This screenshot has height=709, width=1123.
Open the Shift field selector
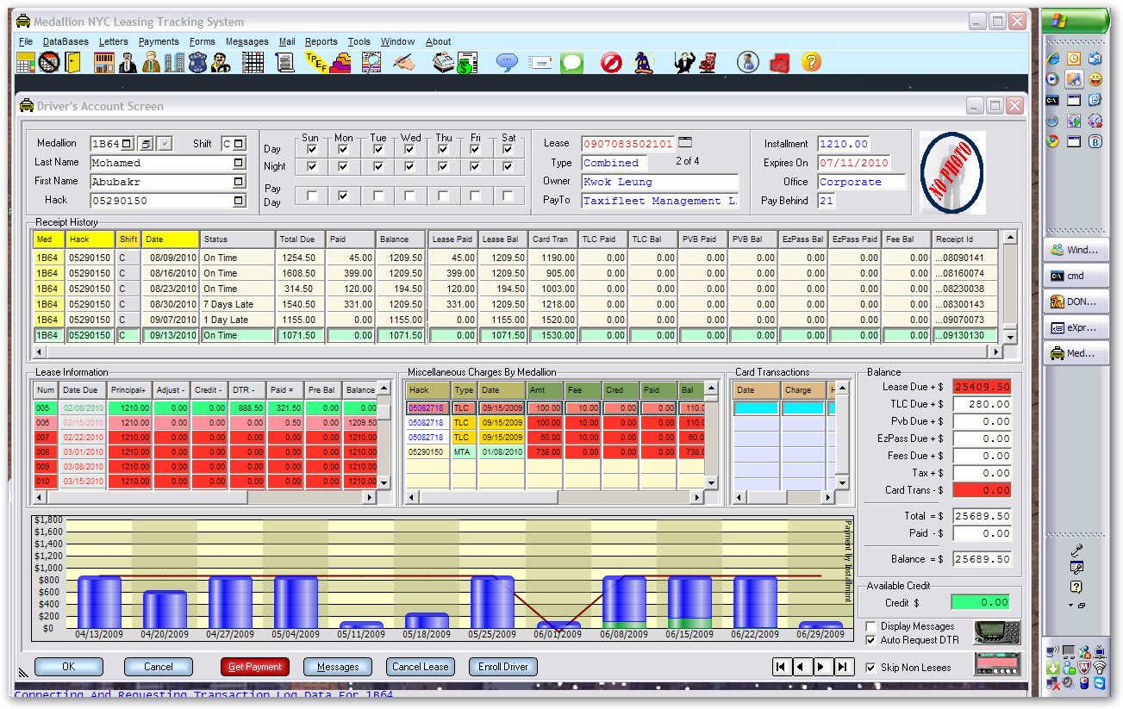pyautogui.click(x=239, y=144)
